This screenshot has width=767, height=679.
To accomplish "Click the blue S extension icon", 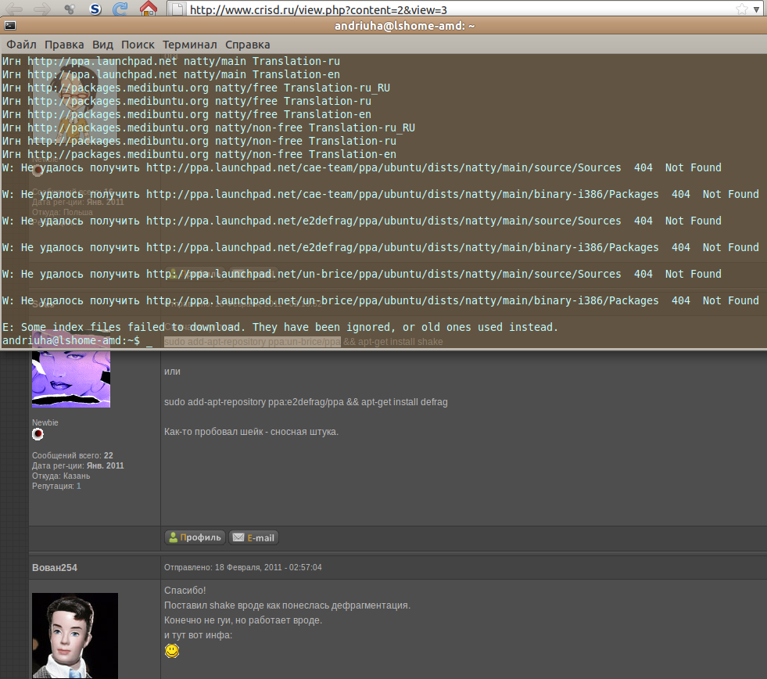I will click(x=95, y=9).
